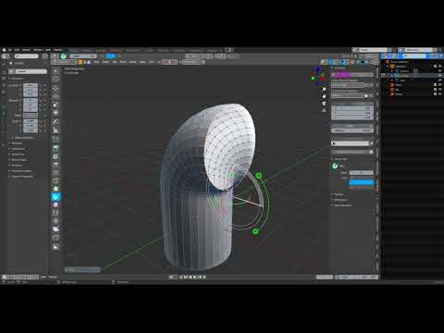Click the upper green spin gizmo handle

pyautogui.click(x=259, y=176)
